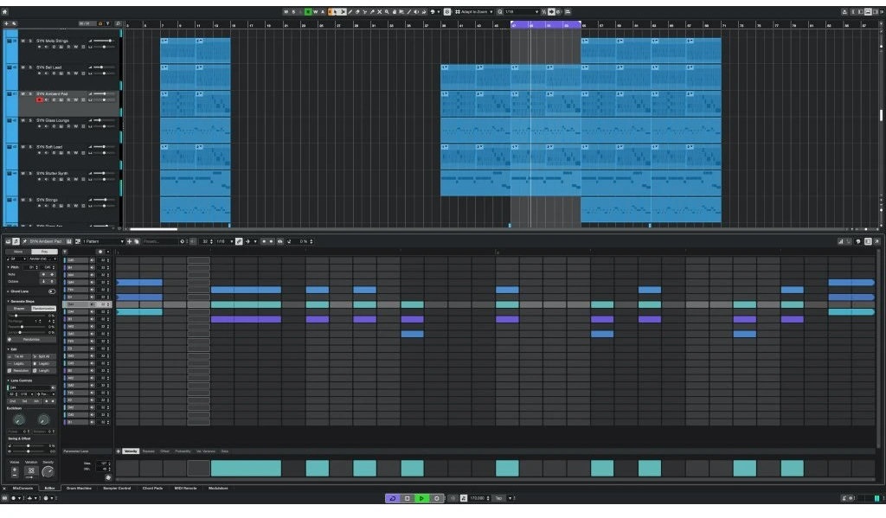The height and width of the screenshot is (518, 886).
Task: Click the piano keys icon next to SYN Ambient Pad
Action: pyautogui.click(x=69, y=241)
